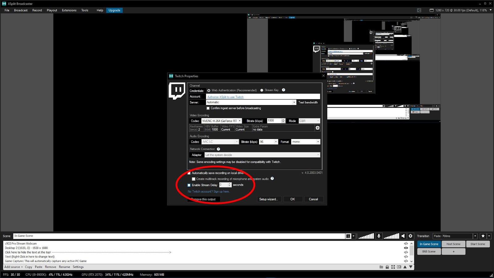
Task: Switch to the Host Scene
Action: [x=453, y=244]
